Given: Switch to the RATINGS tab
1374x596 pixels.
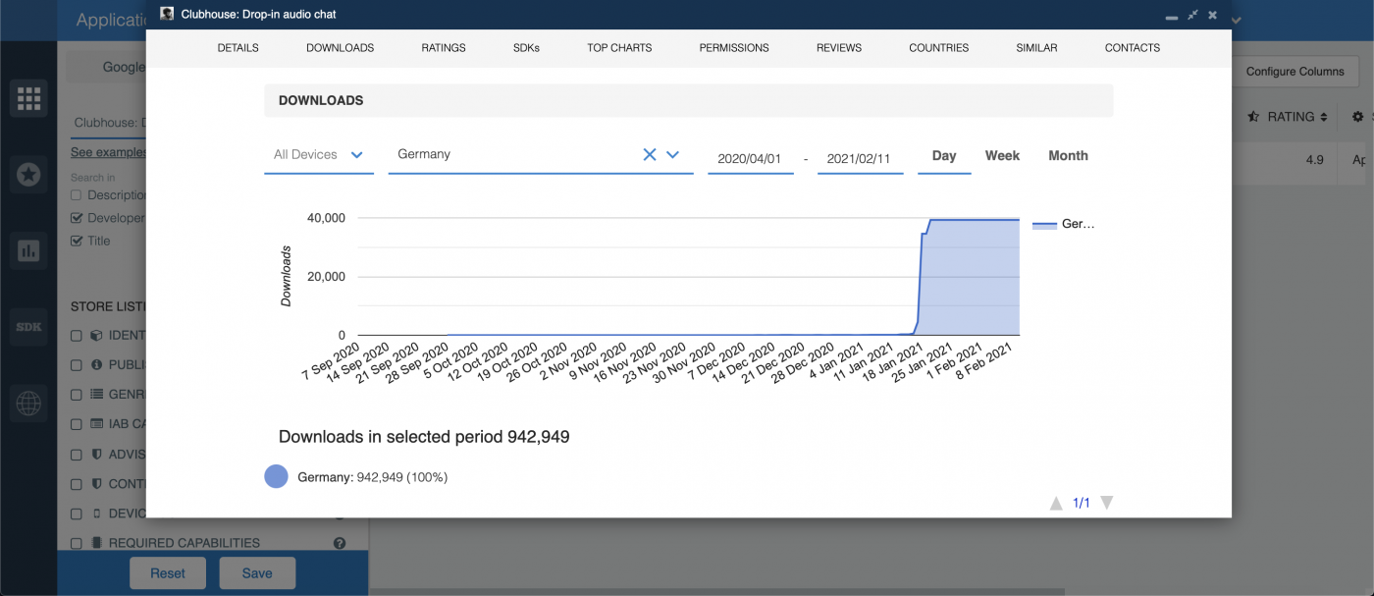Looking at the screenshot, I should 443,47.
